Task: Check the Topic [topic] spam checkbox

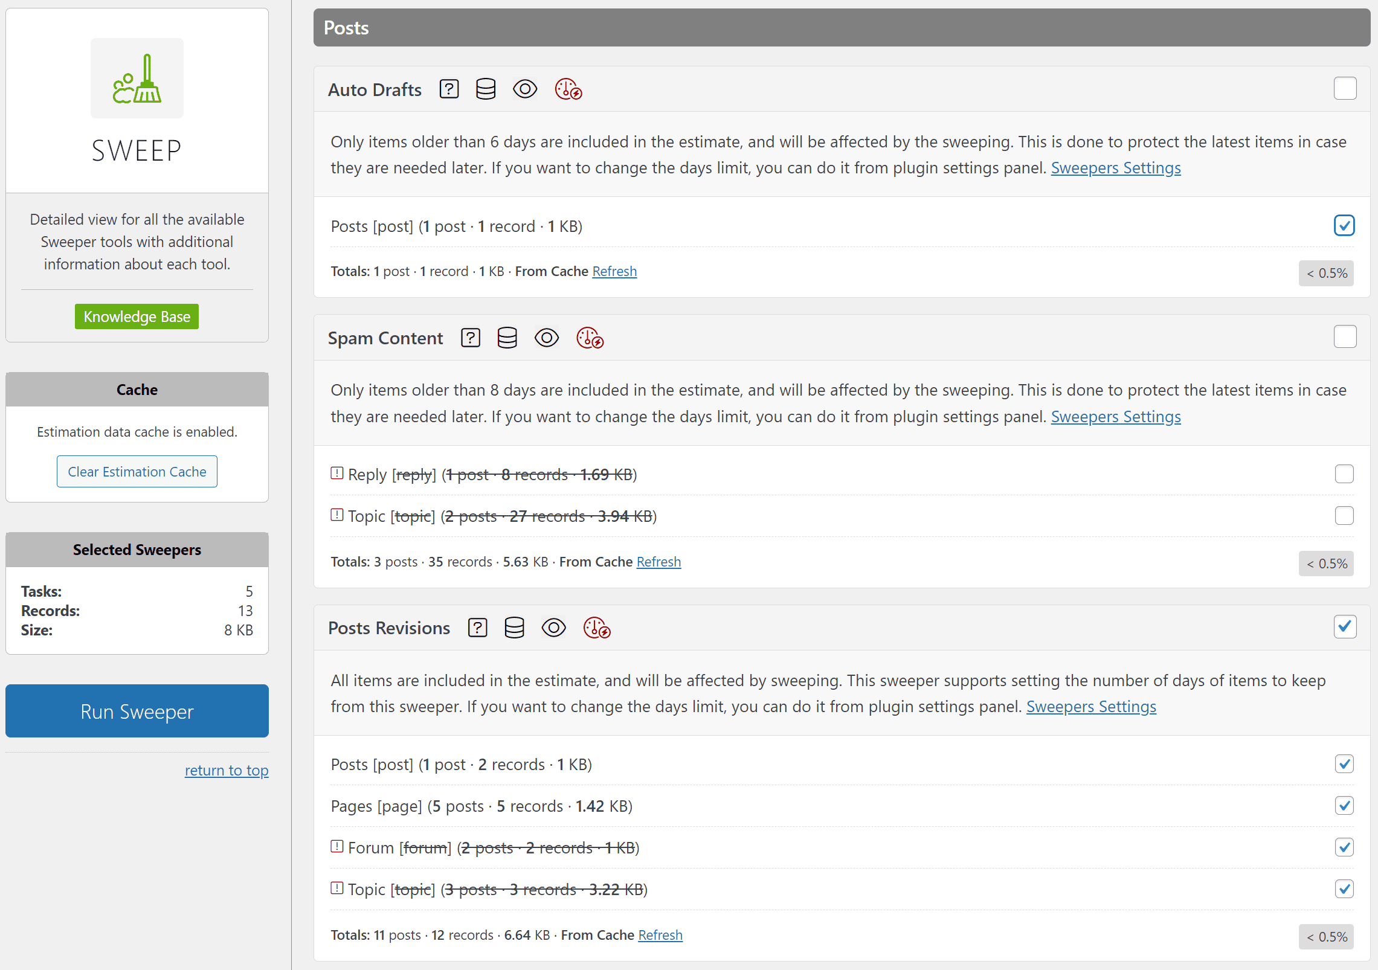Action: (x=1344, y=516)
